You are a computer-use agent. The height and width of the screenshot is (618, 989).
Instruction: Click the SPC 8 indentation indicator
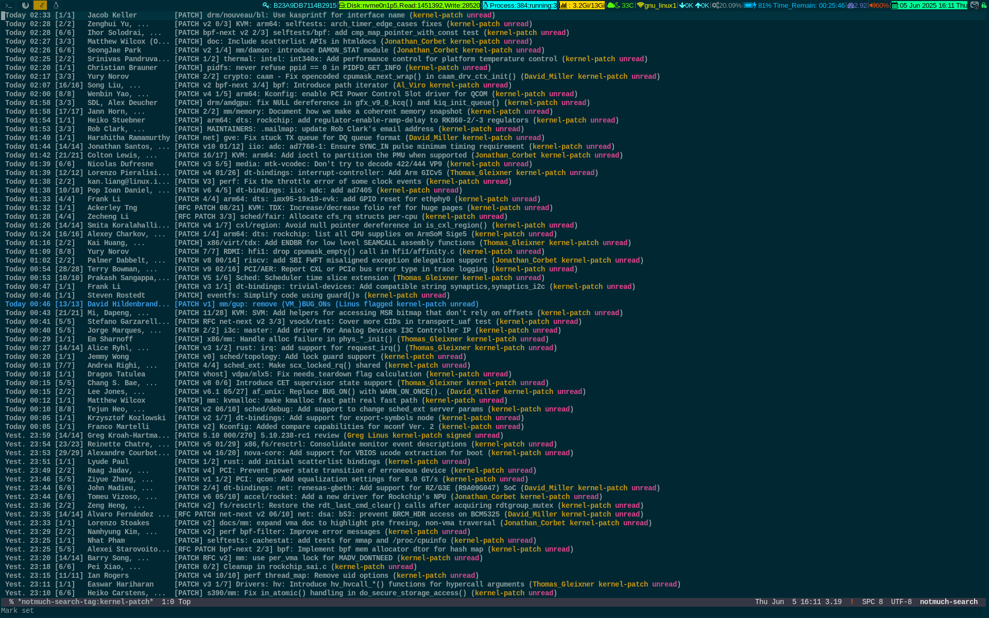(873, 602)
